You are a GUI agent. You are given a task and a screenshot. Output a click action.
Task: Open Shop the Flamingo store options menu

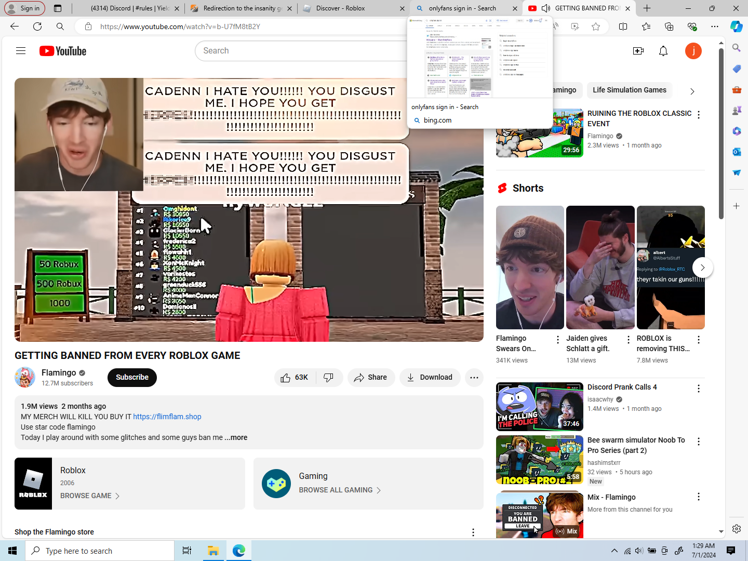tap(473, 532)
